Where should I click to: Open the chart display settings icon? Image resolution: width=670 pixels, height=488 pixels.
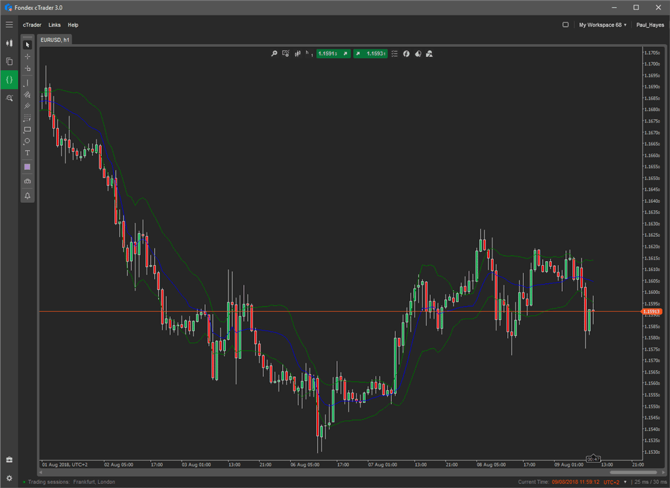click(x=286, y=54)
